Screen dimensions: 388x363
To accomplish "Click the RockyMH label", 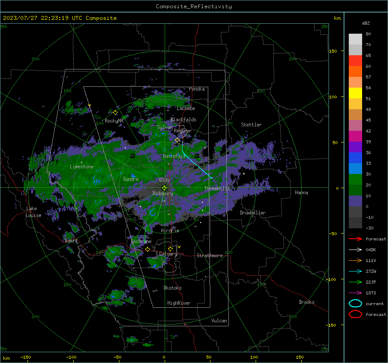I will 114,121.
